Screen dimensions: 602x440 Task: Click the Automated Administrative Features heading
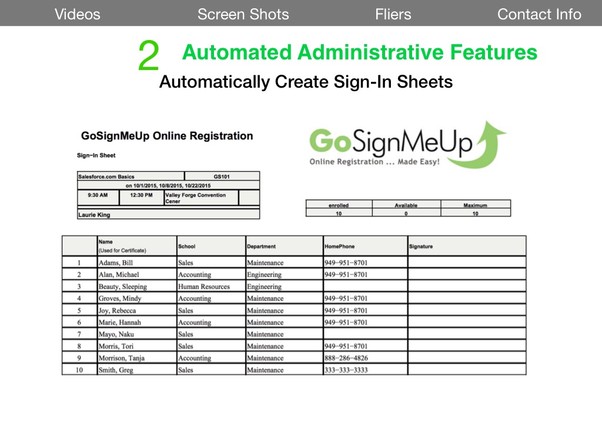click(359, 52)
